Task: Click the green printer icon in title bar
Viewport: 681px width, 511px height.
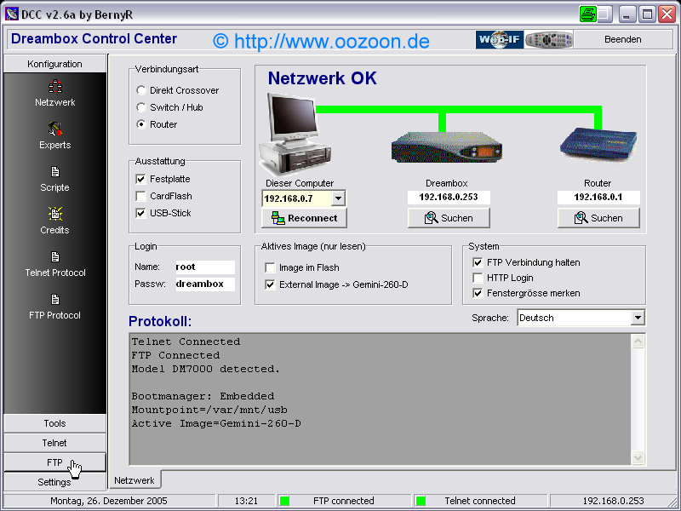Action: click(x=588, y=14)
